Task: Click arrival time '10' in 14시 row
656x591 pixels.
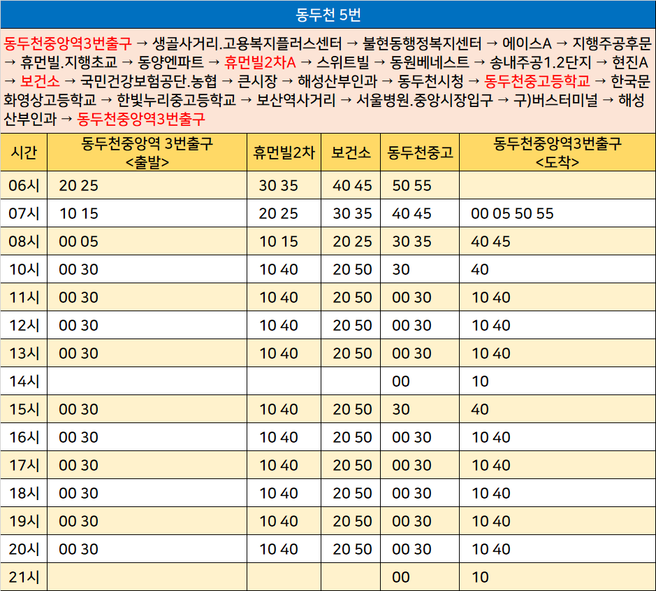Action: [480, 382]
